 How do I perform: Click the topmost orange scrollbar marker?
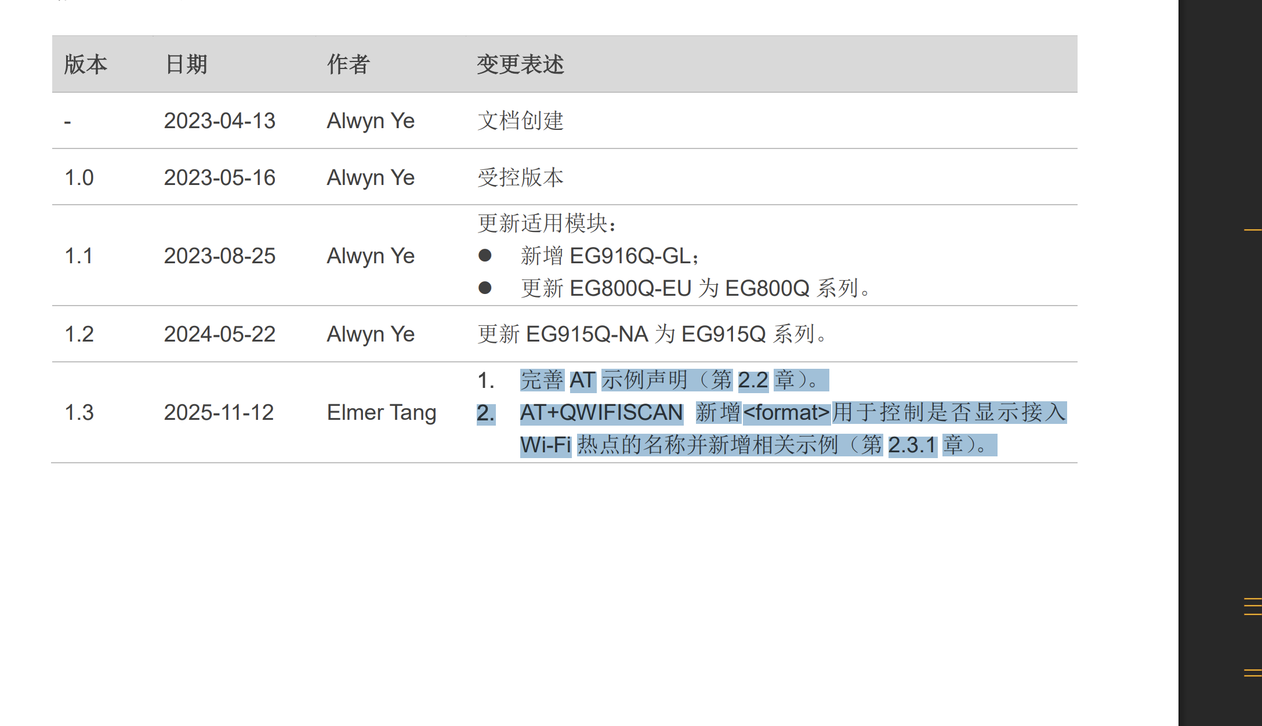pos(1253,230)
